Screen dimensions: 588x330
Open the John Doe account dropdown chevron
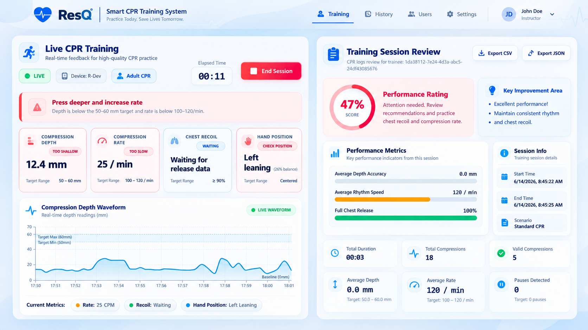(x=552, y=14)
